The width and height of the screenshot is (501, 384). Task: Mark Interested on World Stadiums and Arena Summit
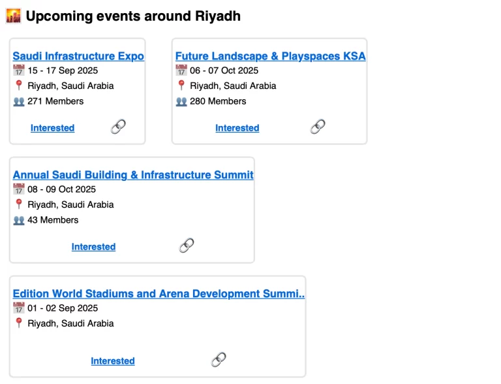[x=113, y=361]
